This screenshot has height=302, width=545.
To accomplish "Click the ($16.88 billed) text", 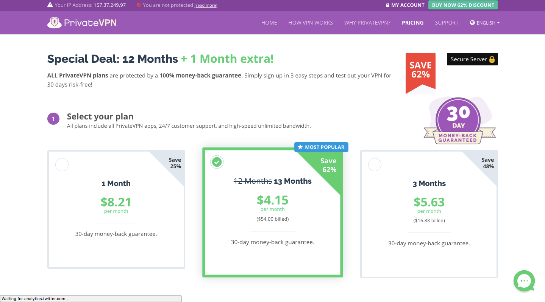I will point(429,220).
